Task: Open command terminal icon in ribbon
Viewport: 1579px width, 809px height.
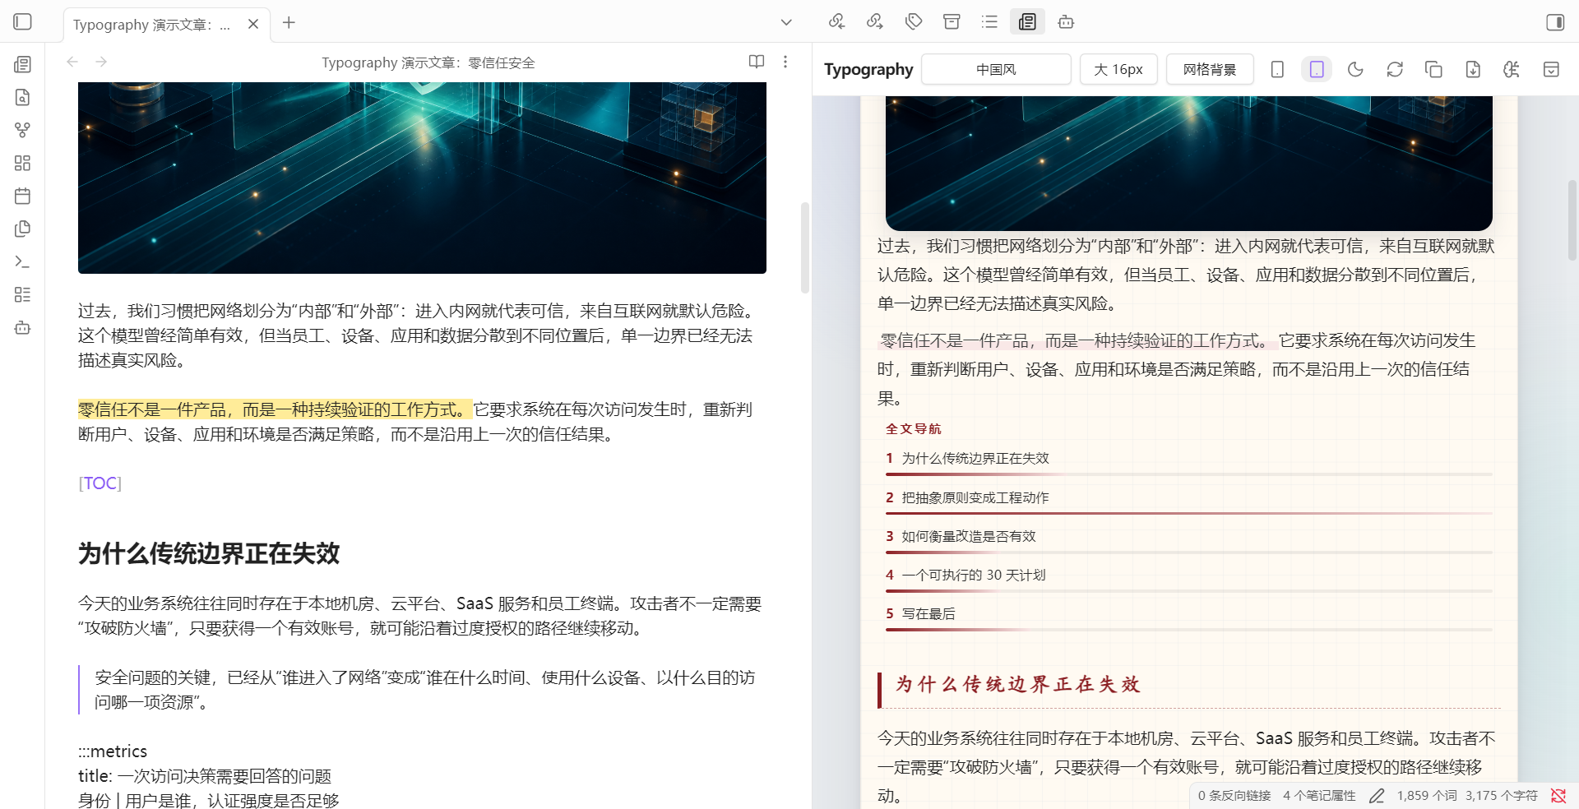Action: click(22, 261)
